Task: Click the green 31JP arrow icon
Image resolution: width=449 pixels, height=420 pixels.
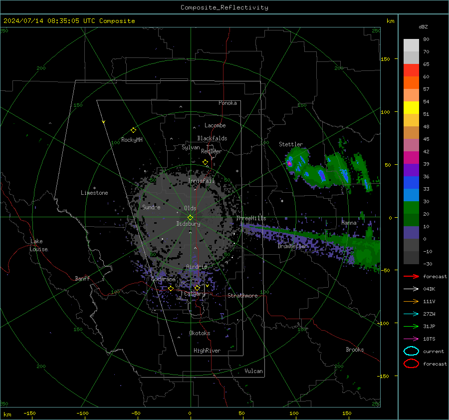Action: click(x=411, y=326)
